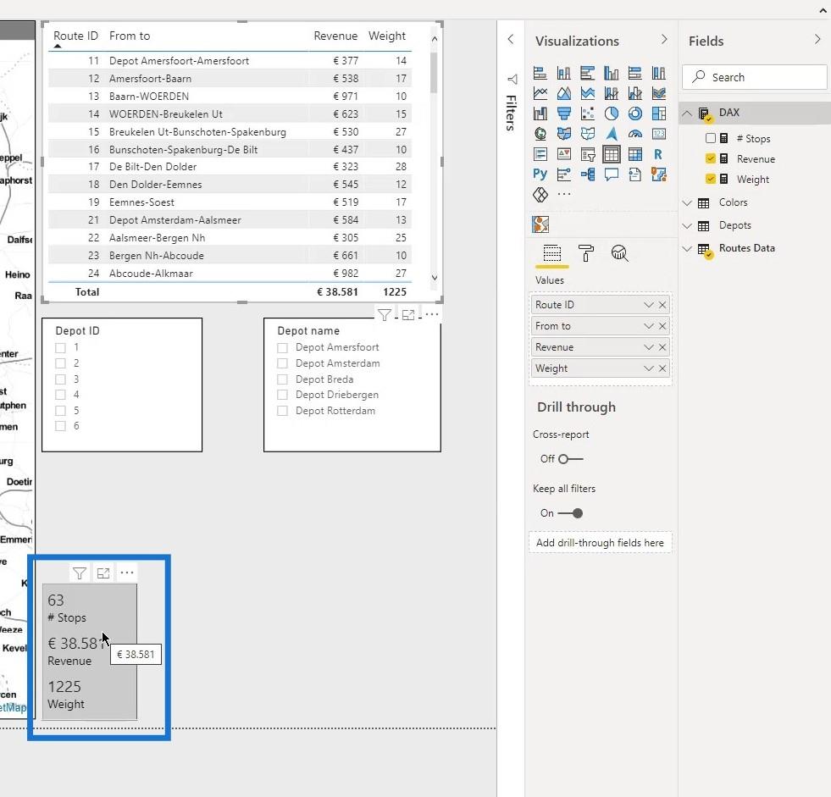
Task: Toggle Cross-report drill through switch
Action: (570, 459)
